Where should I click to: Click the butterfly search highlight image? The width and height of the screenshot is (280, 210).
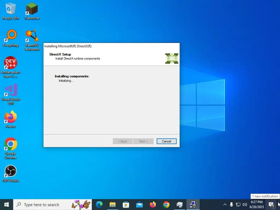coord(81,205)
